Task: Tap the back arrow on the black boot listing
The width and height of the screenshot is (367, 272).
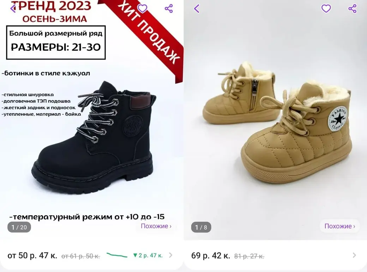Action: (13, 8)
